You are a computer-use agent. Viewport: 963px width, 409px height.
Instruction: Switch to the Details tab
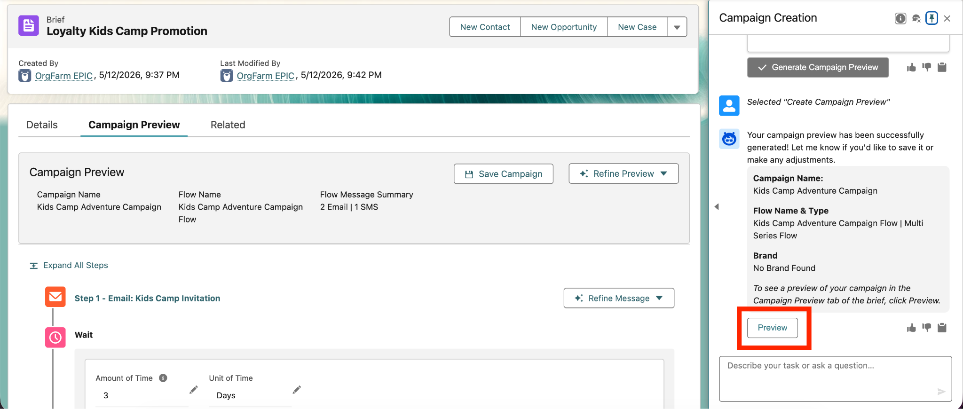(x=42, y=125)
